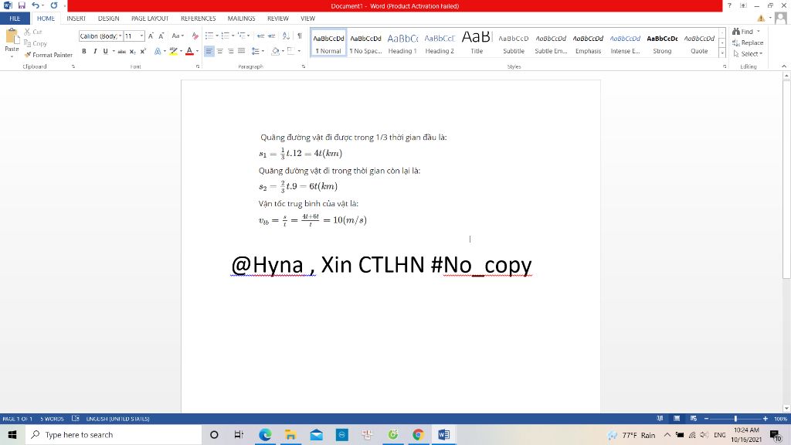Click the Grow Font icon
Viewport: 791px width, 445px height.
pos(151,36)
